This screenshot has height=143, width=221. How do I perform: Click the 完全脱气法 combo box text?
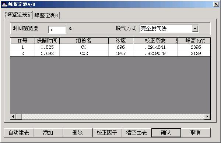(x=154, y=29)
